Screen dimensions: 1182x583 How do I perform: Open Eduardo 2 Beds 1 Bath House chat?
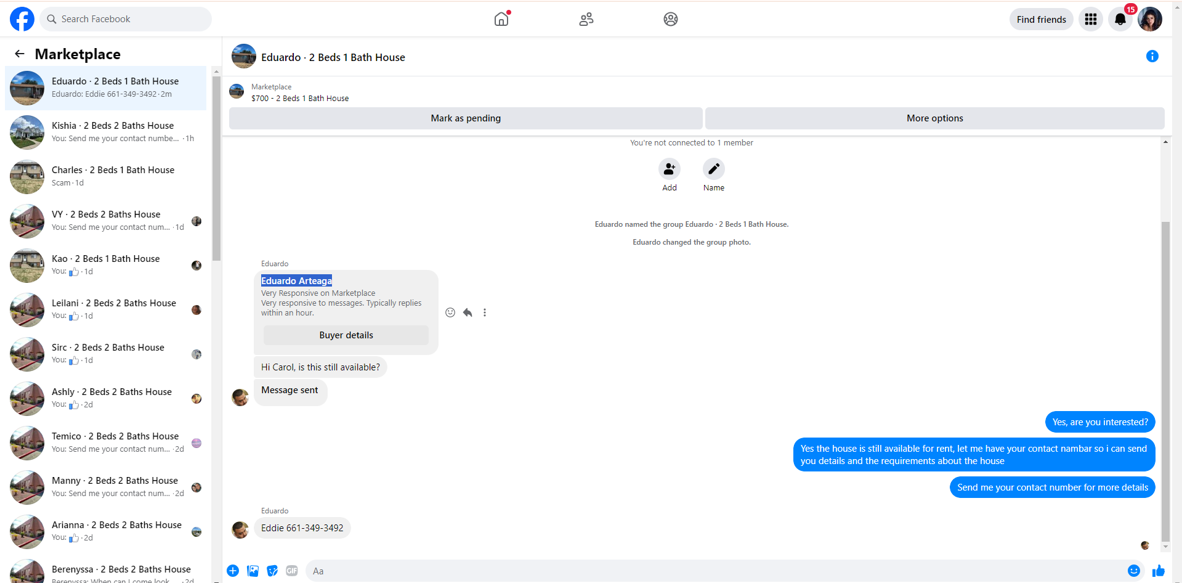pyautogui.click(x=106, y=88)
